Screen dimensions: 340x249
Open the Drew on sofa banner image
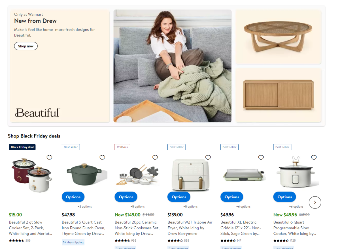[x=173, y=66]
